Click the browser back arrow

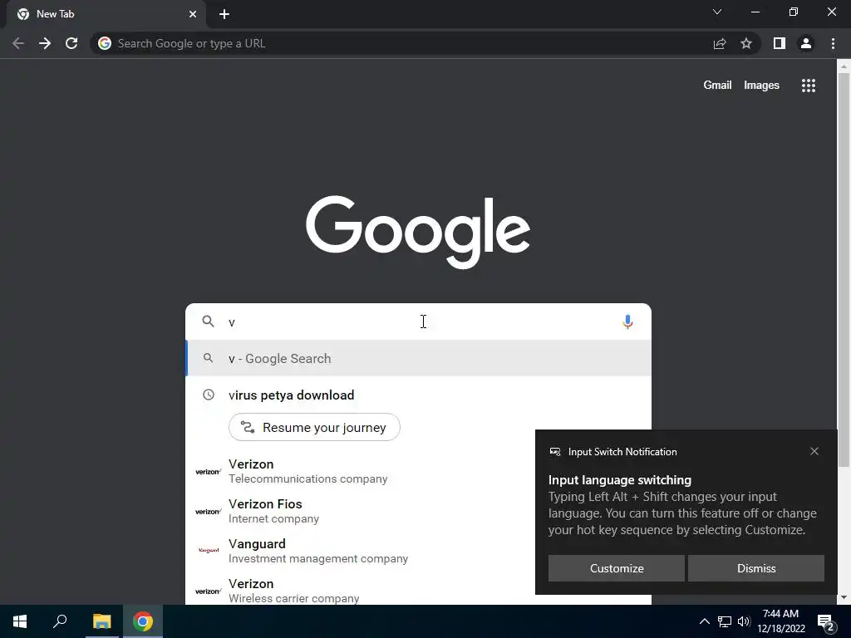(18, 43)
